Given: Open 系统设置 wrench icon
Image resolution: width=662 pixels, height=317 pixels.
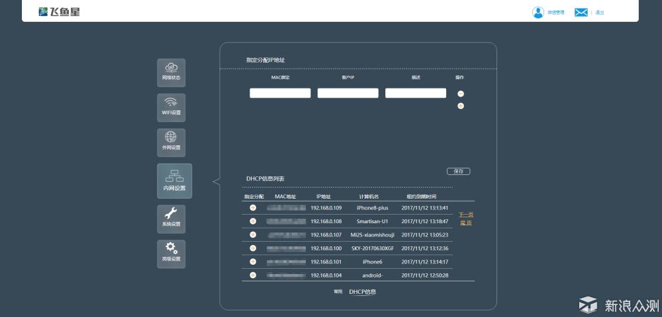Looking at the screenshot, I should (171, 218).
